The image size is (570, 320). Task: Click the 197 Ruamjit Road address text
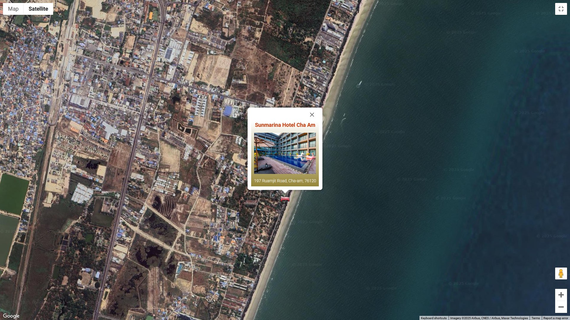point(285,181)
